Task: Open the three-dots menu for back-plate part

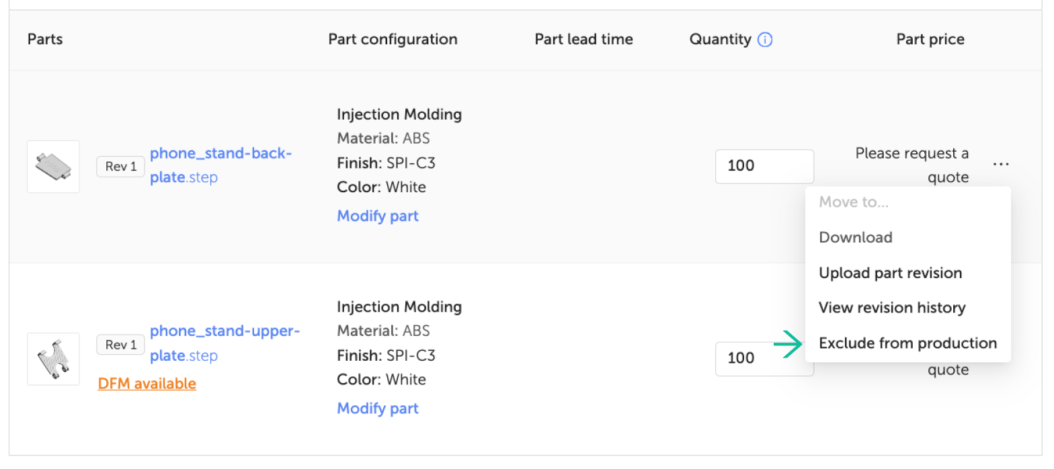Action: [1000, 165]
